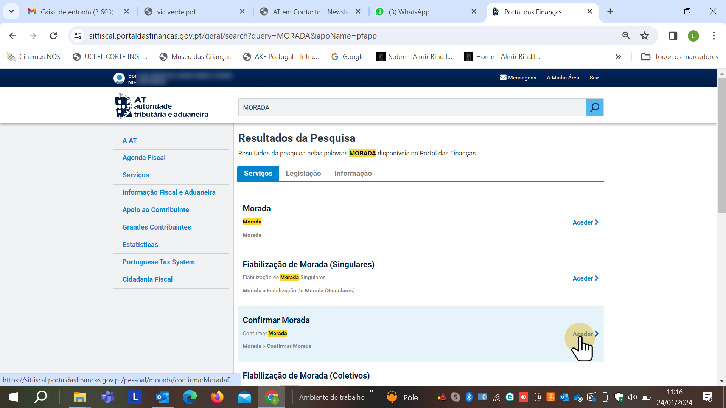
Task: Open Agenda Fiscal in sidebar
Action: pos(144,158)
